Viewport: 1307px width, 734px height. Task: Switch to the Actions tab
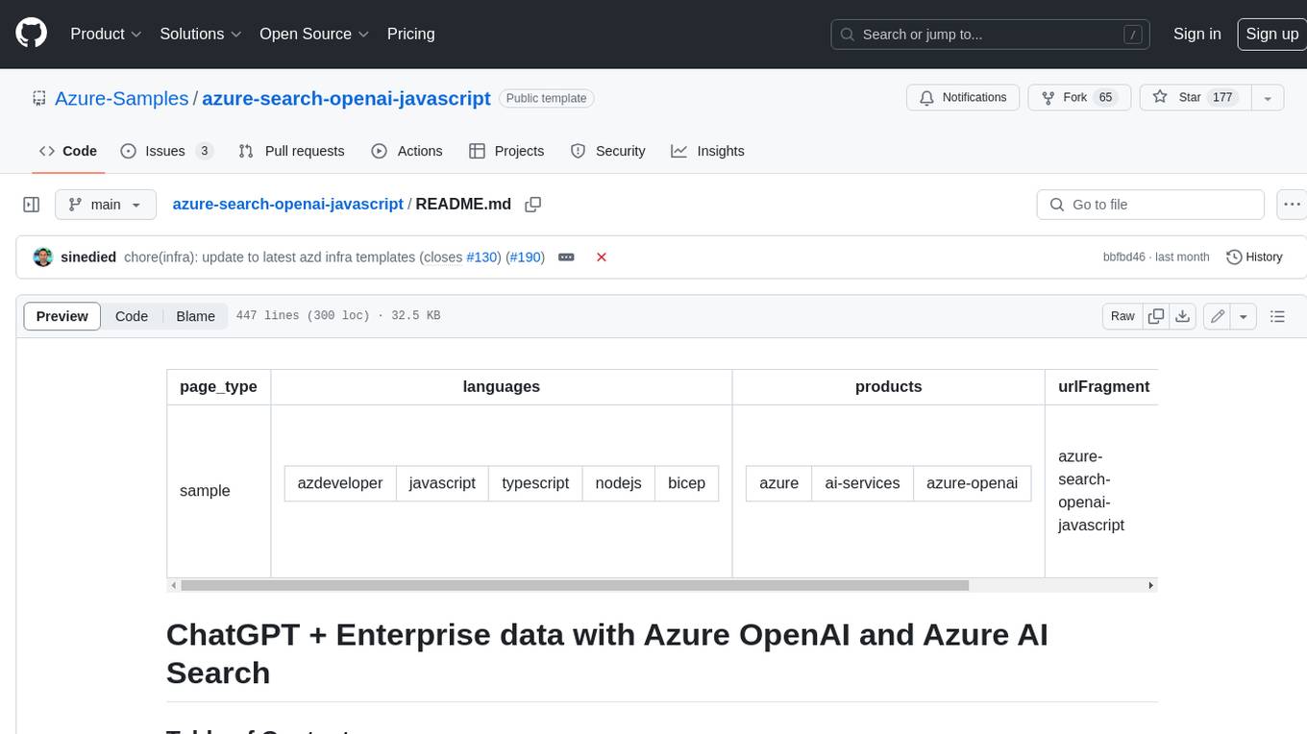407,151
